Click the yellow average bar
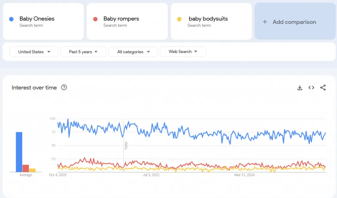This screenshot has height=198, width=337. pyautogui.click(x=32, y=170)
